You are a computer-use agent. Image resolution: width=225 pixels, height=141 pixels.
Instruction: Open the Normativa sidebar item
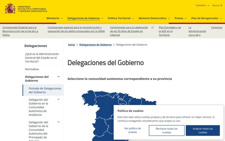point(32,69)
